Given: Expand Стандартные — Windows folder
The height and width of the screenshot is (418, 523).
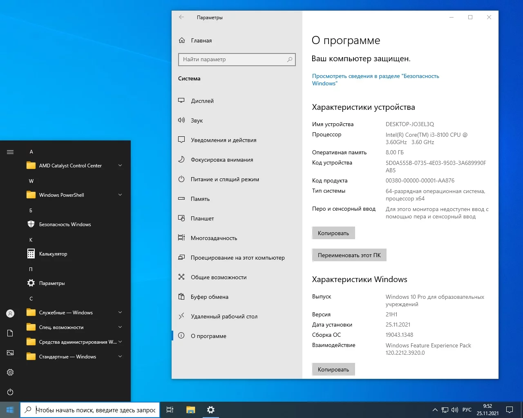Looking at the screenshot, I should 120,356.
